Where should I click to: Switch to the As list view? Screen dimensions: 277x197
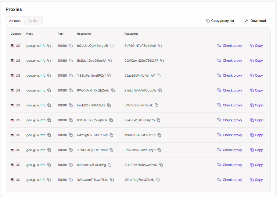[33, 21]
